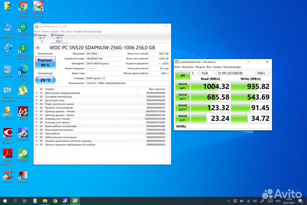This screenshot has width=307, height=205.
Task: Click the Windows Start button
Action: click(5, 201)
